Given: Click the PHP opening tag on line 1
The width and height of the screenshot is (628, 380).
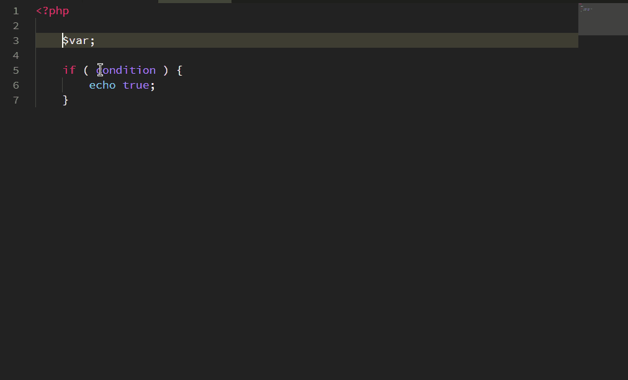Looking at the screenshot, I should 52,11.
